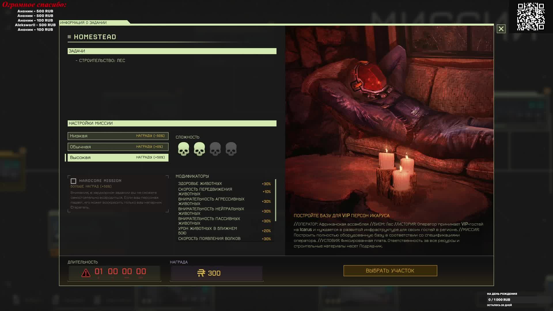Click the Выбрать участок button
553x311 pixels.
click(x=390, y=271)
